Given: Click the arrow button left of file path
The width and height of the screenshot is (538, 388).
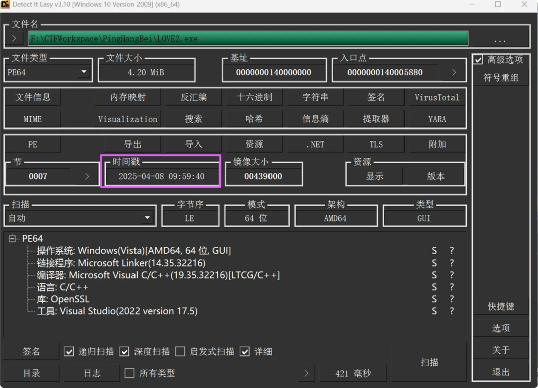Looking at the screenshot, I should (x=14, y=38).
